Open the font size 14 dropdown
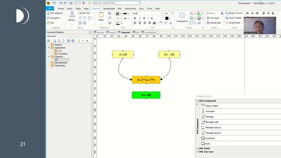 tap(172, 14)
